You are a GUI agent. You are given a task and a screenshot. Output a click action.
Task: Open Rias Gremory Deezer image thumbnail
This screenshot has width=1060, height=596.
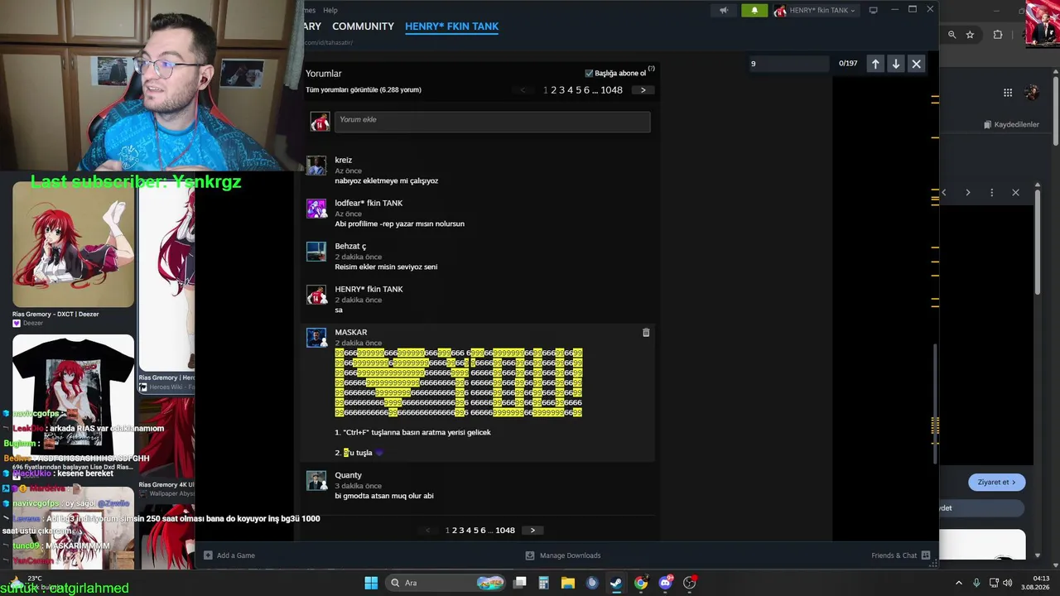(73, 246)
